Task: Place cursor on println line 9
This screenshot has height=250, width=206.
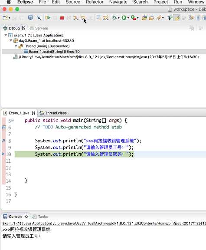Action: point(84,148)
